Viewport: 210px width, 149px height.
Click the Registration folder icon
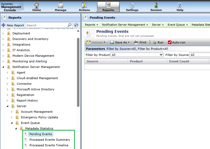13,95
